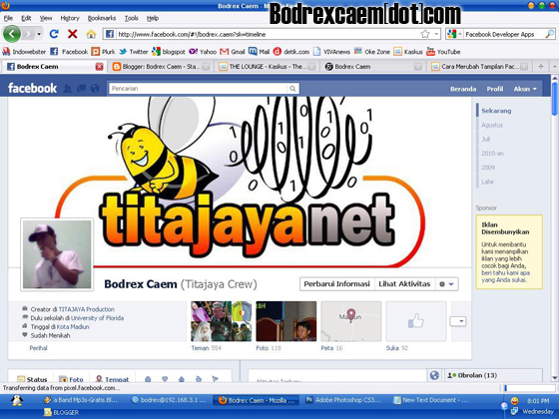
Task: Open the messages icon in Facebook bar
Action: (x=81, y=89)
